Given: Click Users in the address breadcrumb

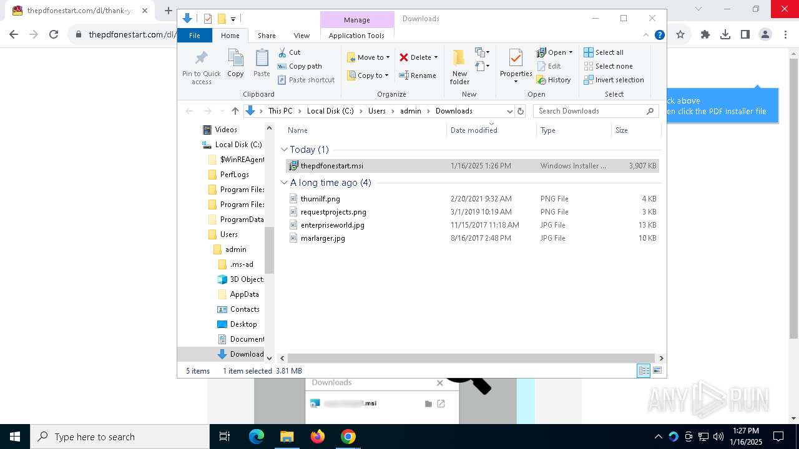Looking at the screenshot, I should (x=377, y=111).
